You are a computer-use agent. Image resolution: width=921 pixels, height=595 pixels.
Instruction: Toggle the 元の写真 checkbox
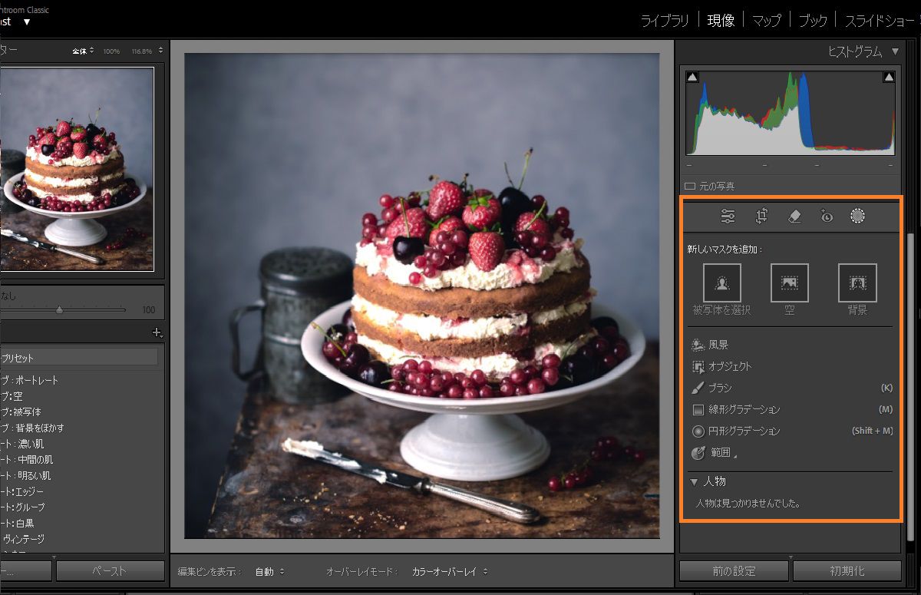point(690,186)
